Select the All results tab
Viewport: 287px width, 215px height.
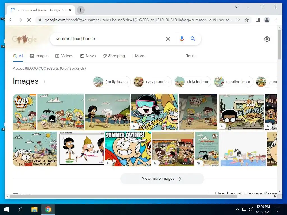pos(18,56)
